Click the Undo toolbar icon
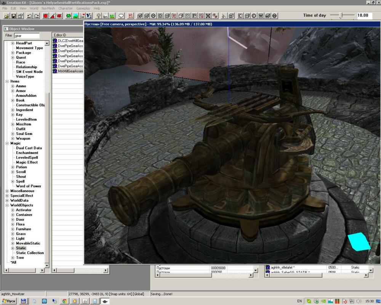This screenshot has height=305, width=381. click(x=30, y=16)
